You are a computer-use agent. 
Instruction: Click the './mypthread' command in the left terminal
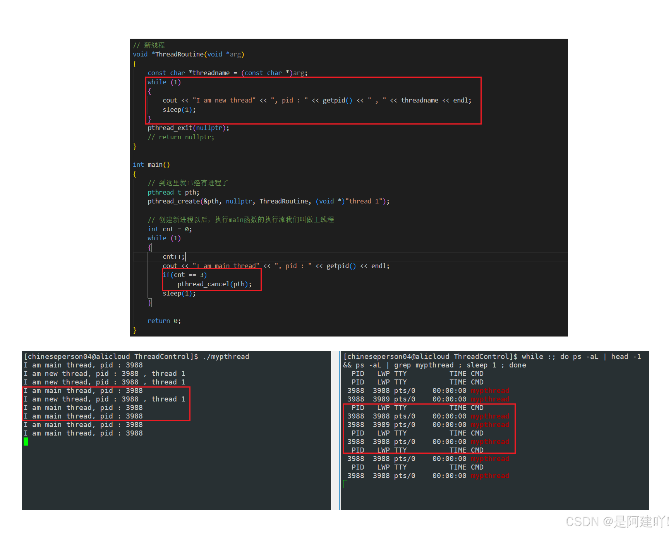tap(226, 357)
